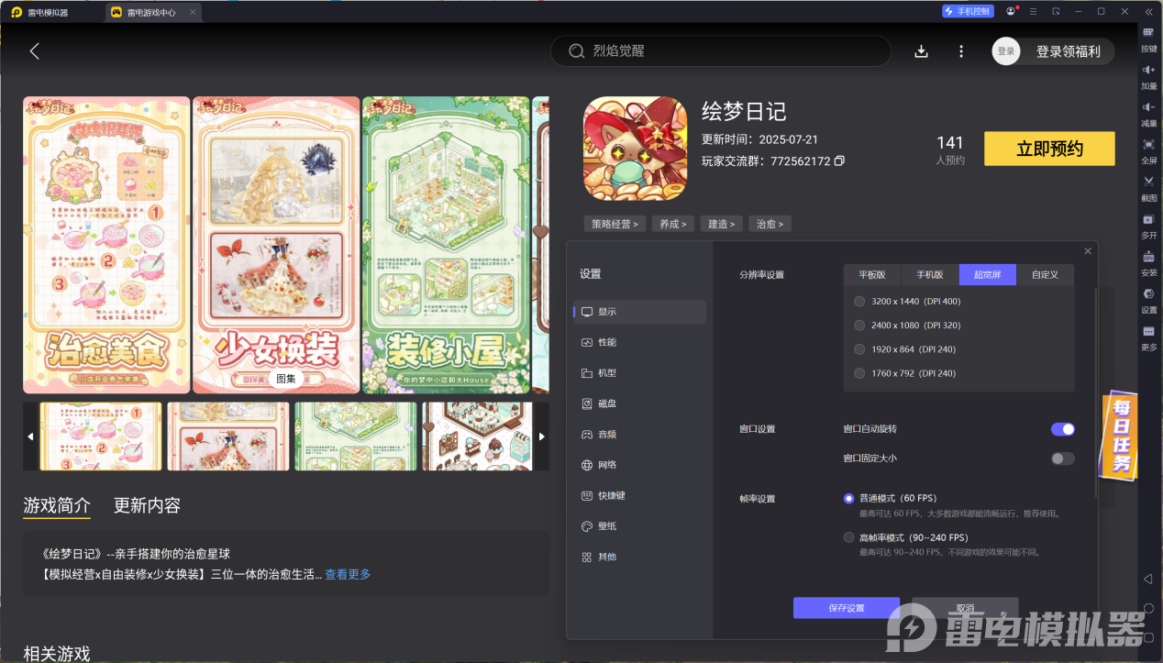
Task: Open the downloads icon in top bar
Action: pyautogui.click(x=921, y=51)
